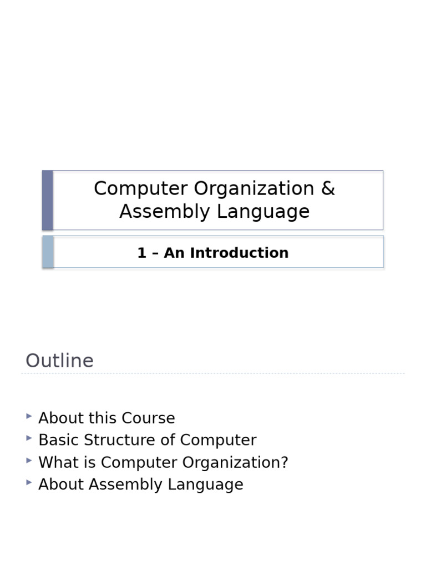The width and height of the screenshot is (426, 569).
Task: Click the arrow bullet before Basic Structure of Computer
Action: pos(29,438)
